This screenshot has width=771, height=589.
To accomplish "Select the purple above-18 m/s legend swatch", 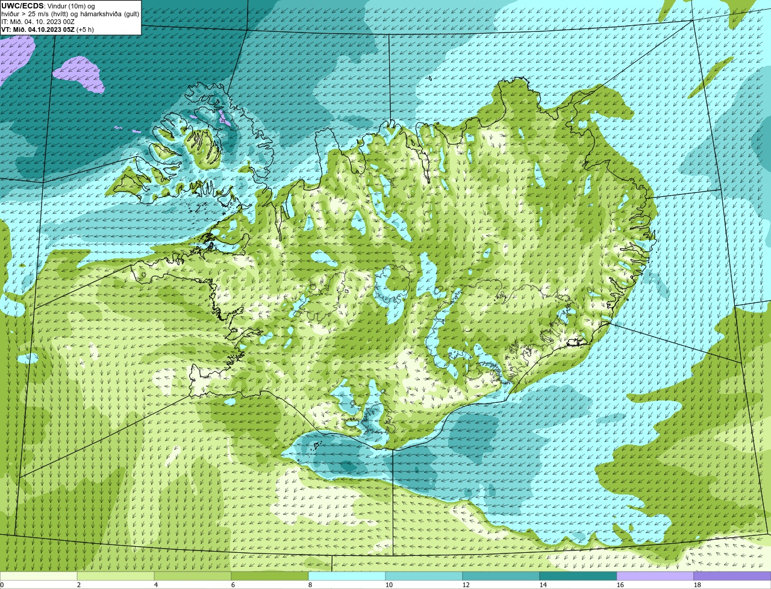I will pyautogui.click(x=732, y=576).
